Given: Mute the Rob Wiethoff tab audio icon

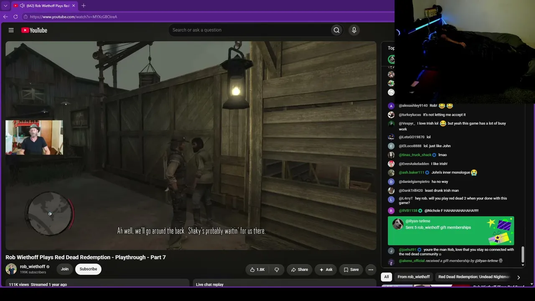Looking at the screenshot, I should pyautogui.click(x=22, y=6).
